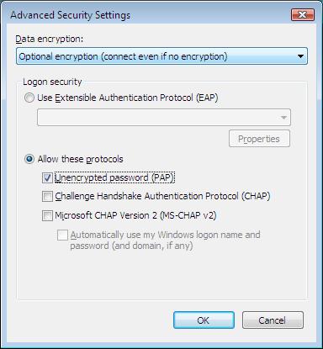This screenshot has height=349, width=323.
Task: Click the Properties button
Action: (259, 139)
